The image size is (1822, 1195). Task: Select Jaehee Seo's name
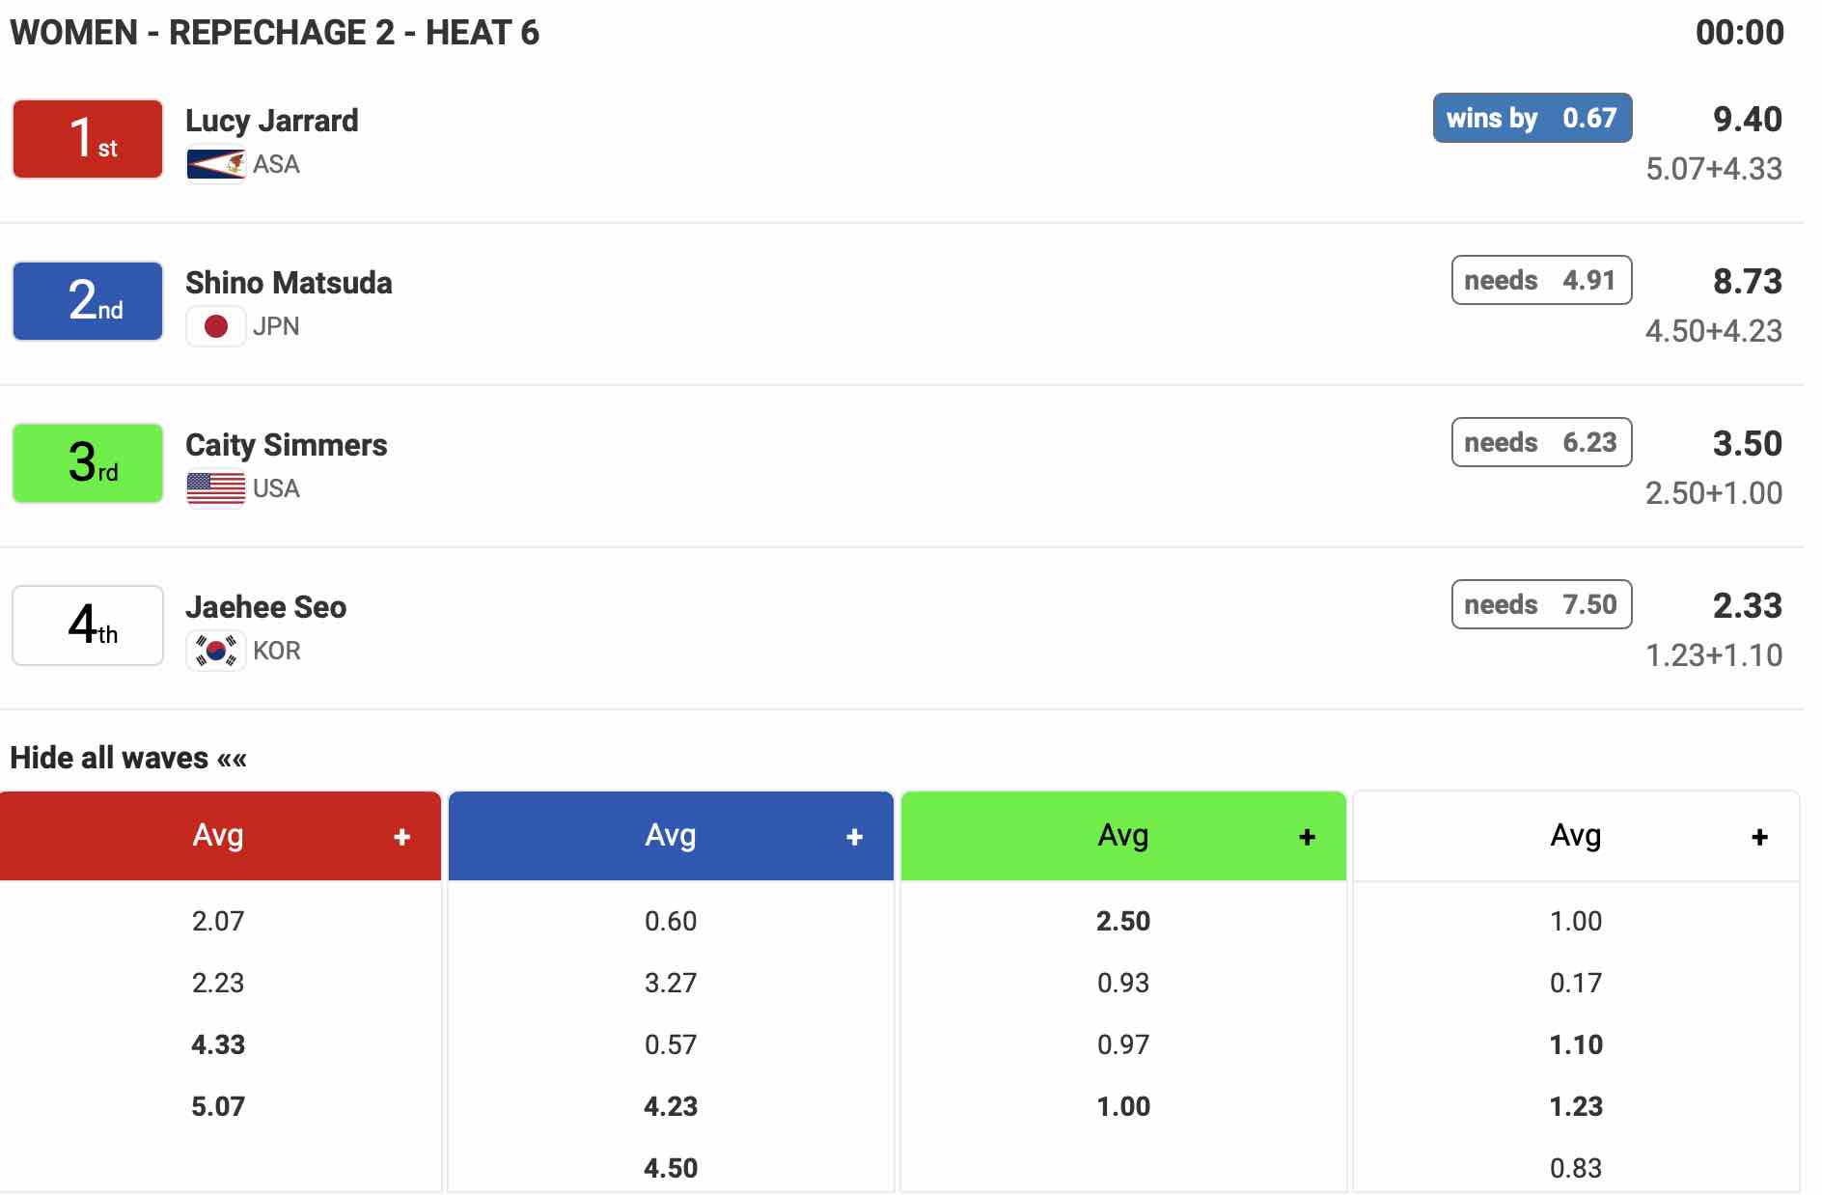click(265, 607)
